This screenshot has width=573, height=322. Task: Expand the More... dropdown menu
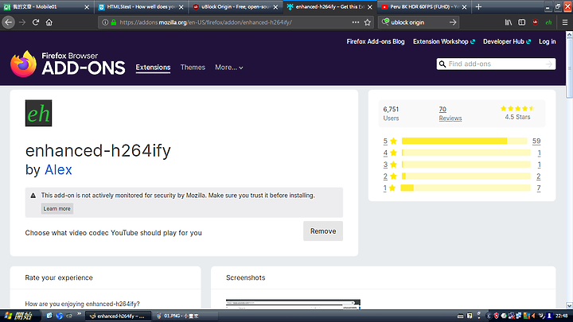pyautogui.click(x=228, y=68)
